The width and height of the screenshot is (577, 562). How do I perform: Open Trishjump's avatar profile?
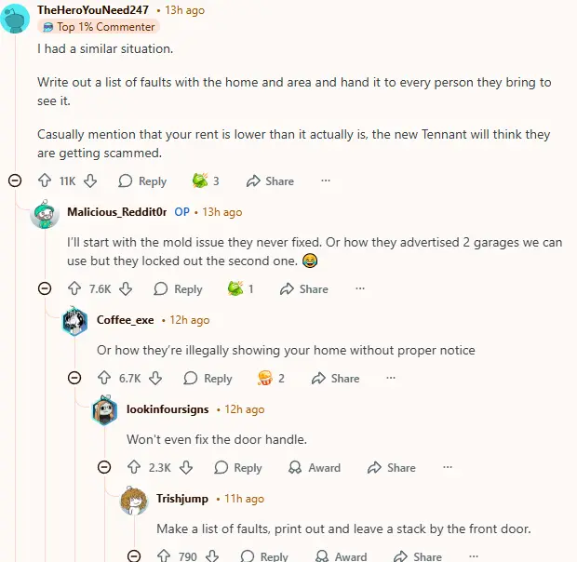[x=134, y=500]
